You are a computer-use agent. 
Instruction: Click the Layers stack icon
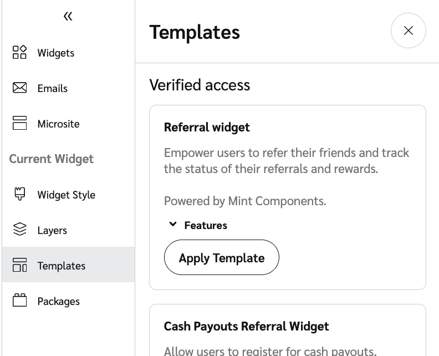click(20, 230)
